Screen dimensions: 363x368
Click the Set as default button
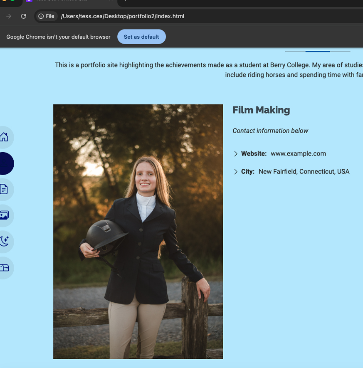coord(141,37)
